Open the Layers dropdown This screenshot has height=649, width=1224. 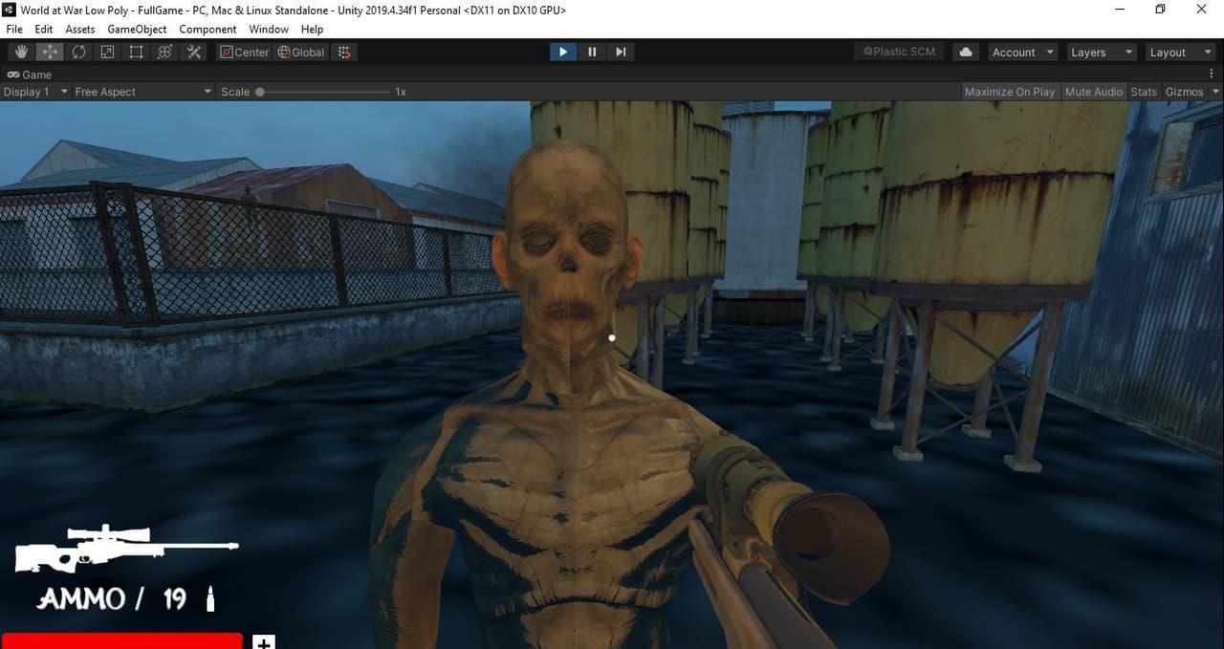1100,52
